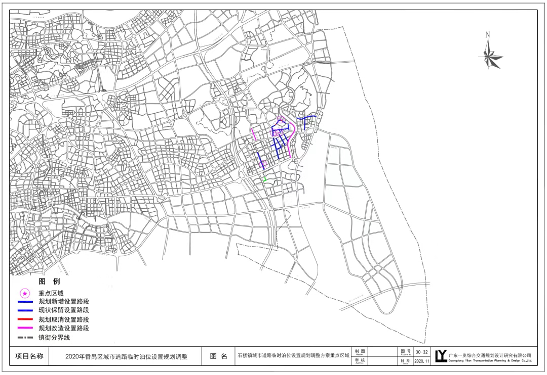Click the blue line beside 现状保留设置路段

pyautogui.click(x=25, y=310)
